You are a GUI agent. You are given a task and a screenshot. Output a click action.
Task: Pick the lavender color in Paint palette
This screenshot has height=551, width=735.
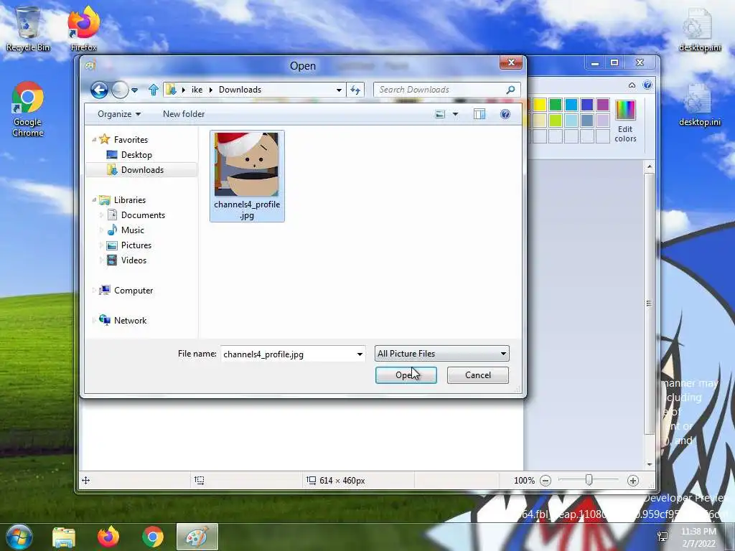click(603, 121)
